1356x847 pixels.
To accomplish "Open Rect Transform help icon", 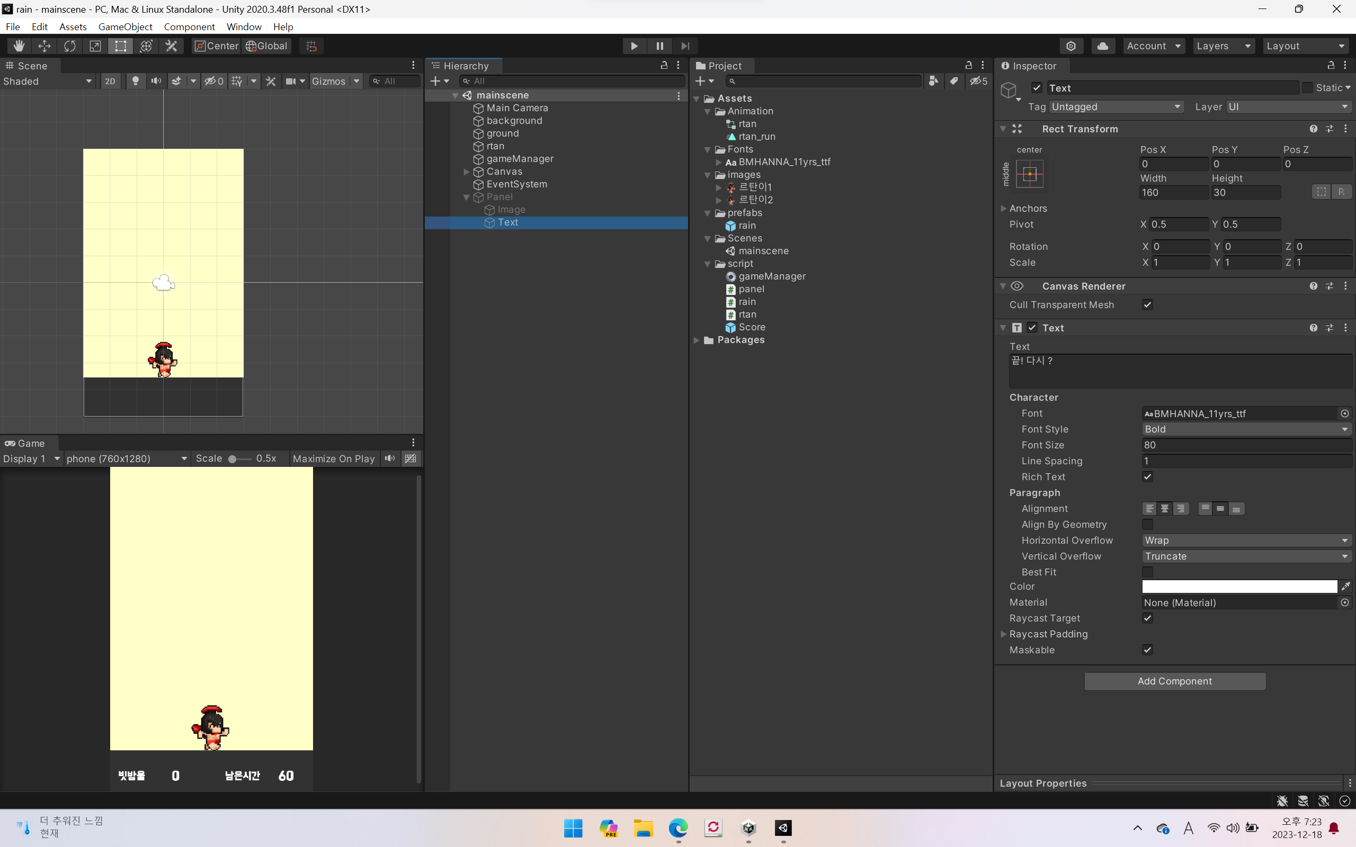I will [1314, 129].
